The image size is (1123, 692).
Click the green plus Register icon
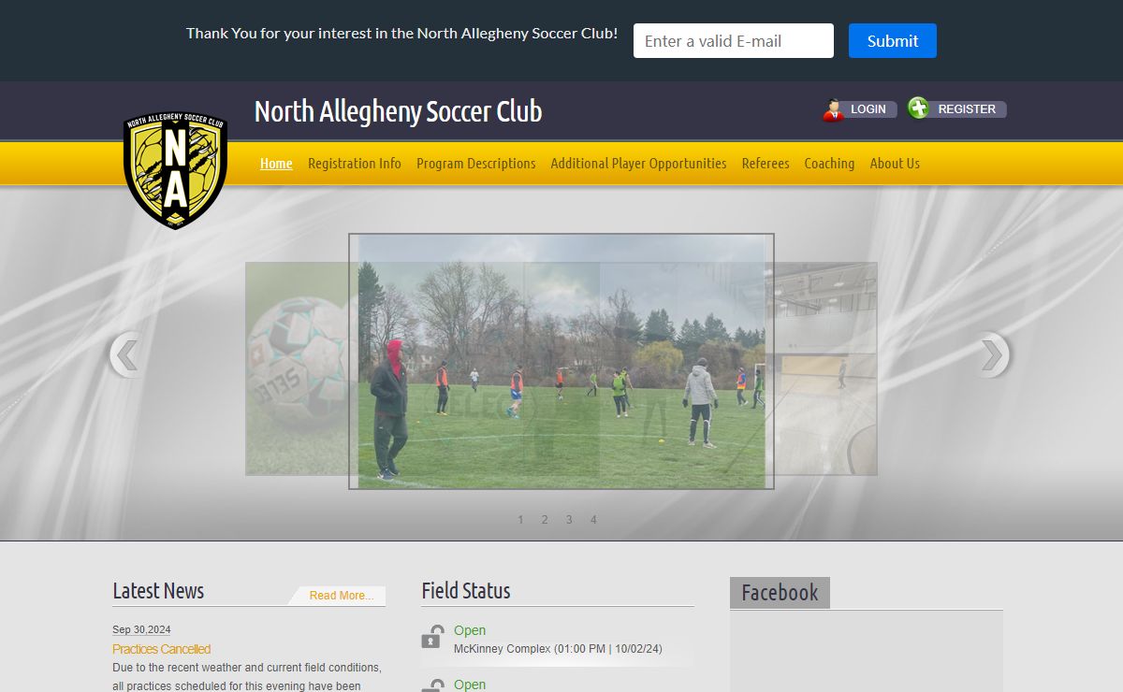(918, 108)
